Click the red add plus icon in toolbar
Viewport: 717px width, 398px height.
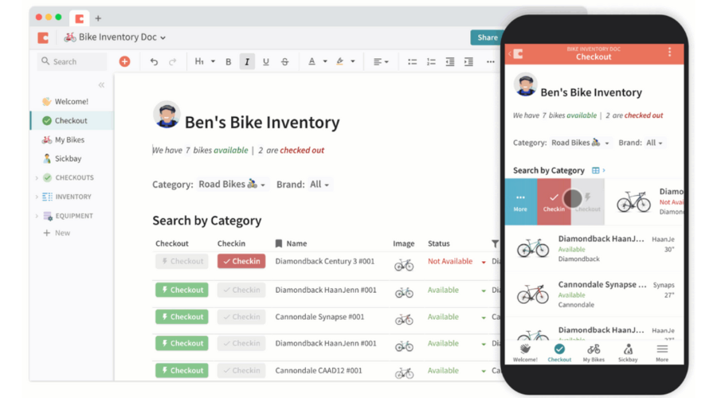tap(124, 61)
